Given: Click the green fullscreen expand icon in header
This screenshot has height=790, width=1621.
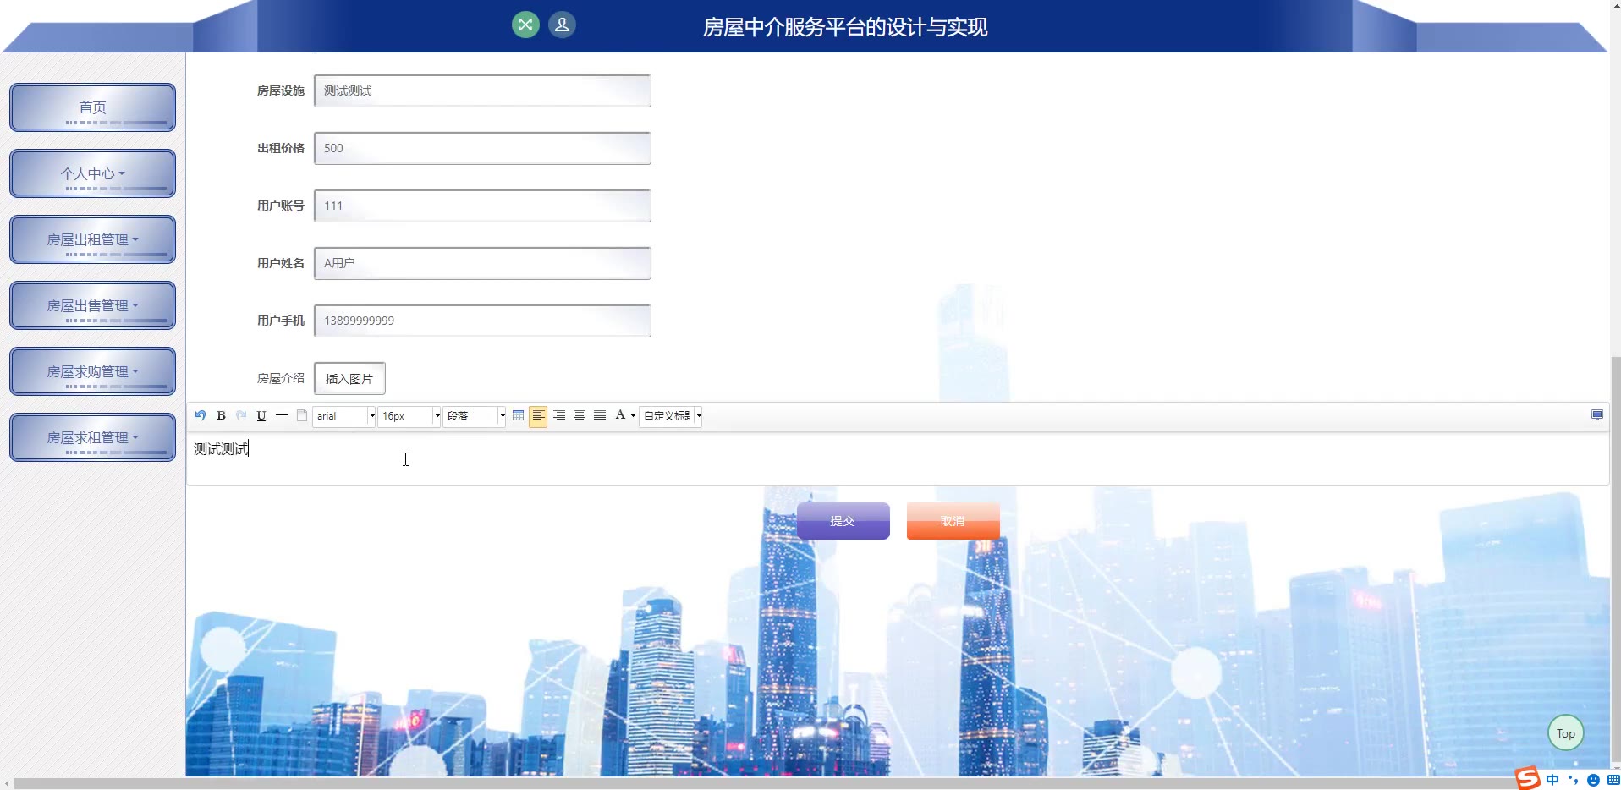Looking at the screenshot, I should [x=525, y=25].
